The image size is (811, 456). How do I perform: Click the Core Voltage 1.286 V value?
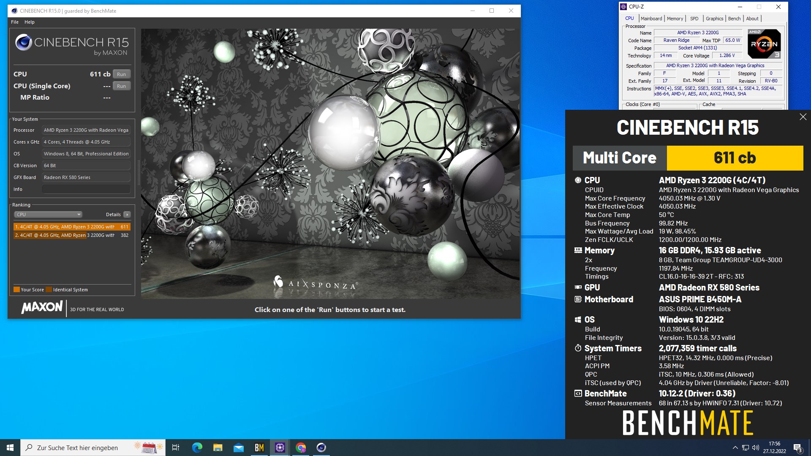tap(727, 55)
